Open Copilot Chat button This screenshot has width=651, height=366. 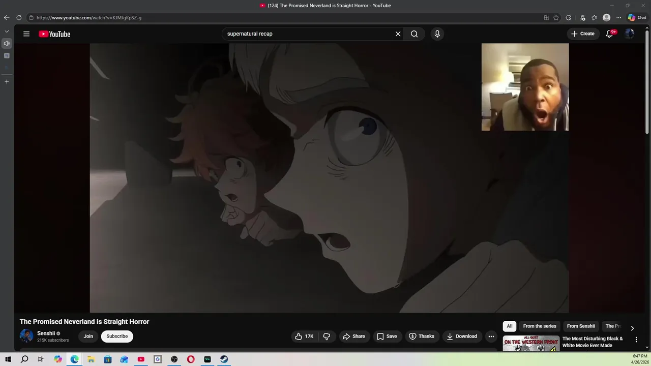[x=637, y=18]
